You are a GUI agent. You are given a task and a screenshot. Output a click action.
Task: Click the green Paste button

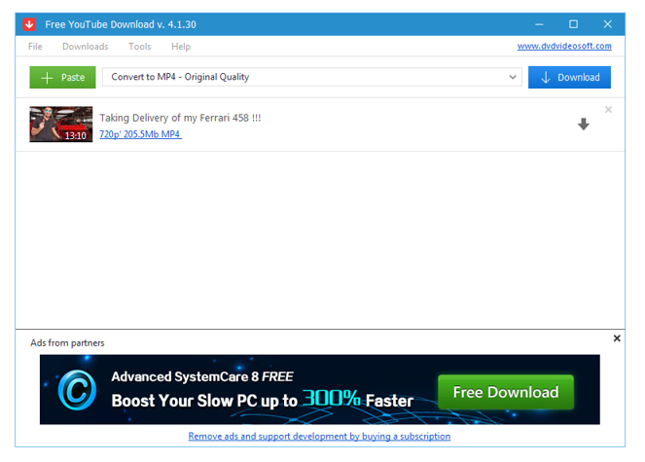click(62, 78)
